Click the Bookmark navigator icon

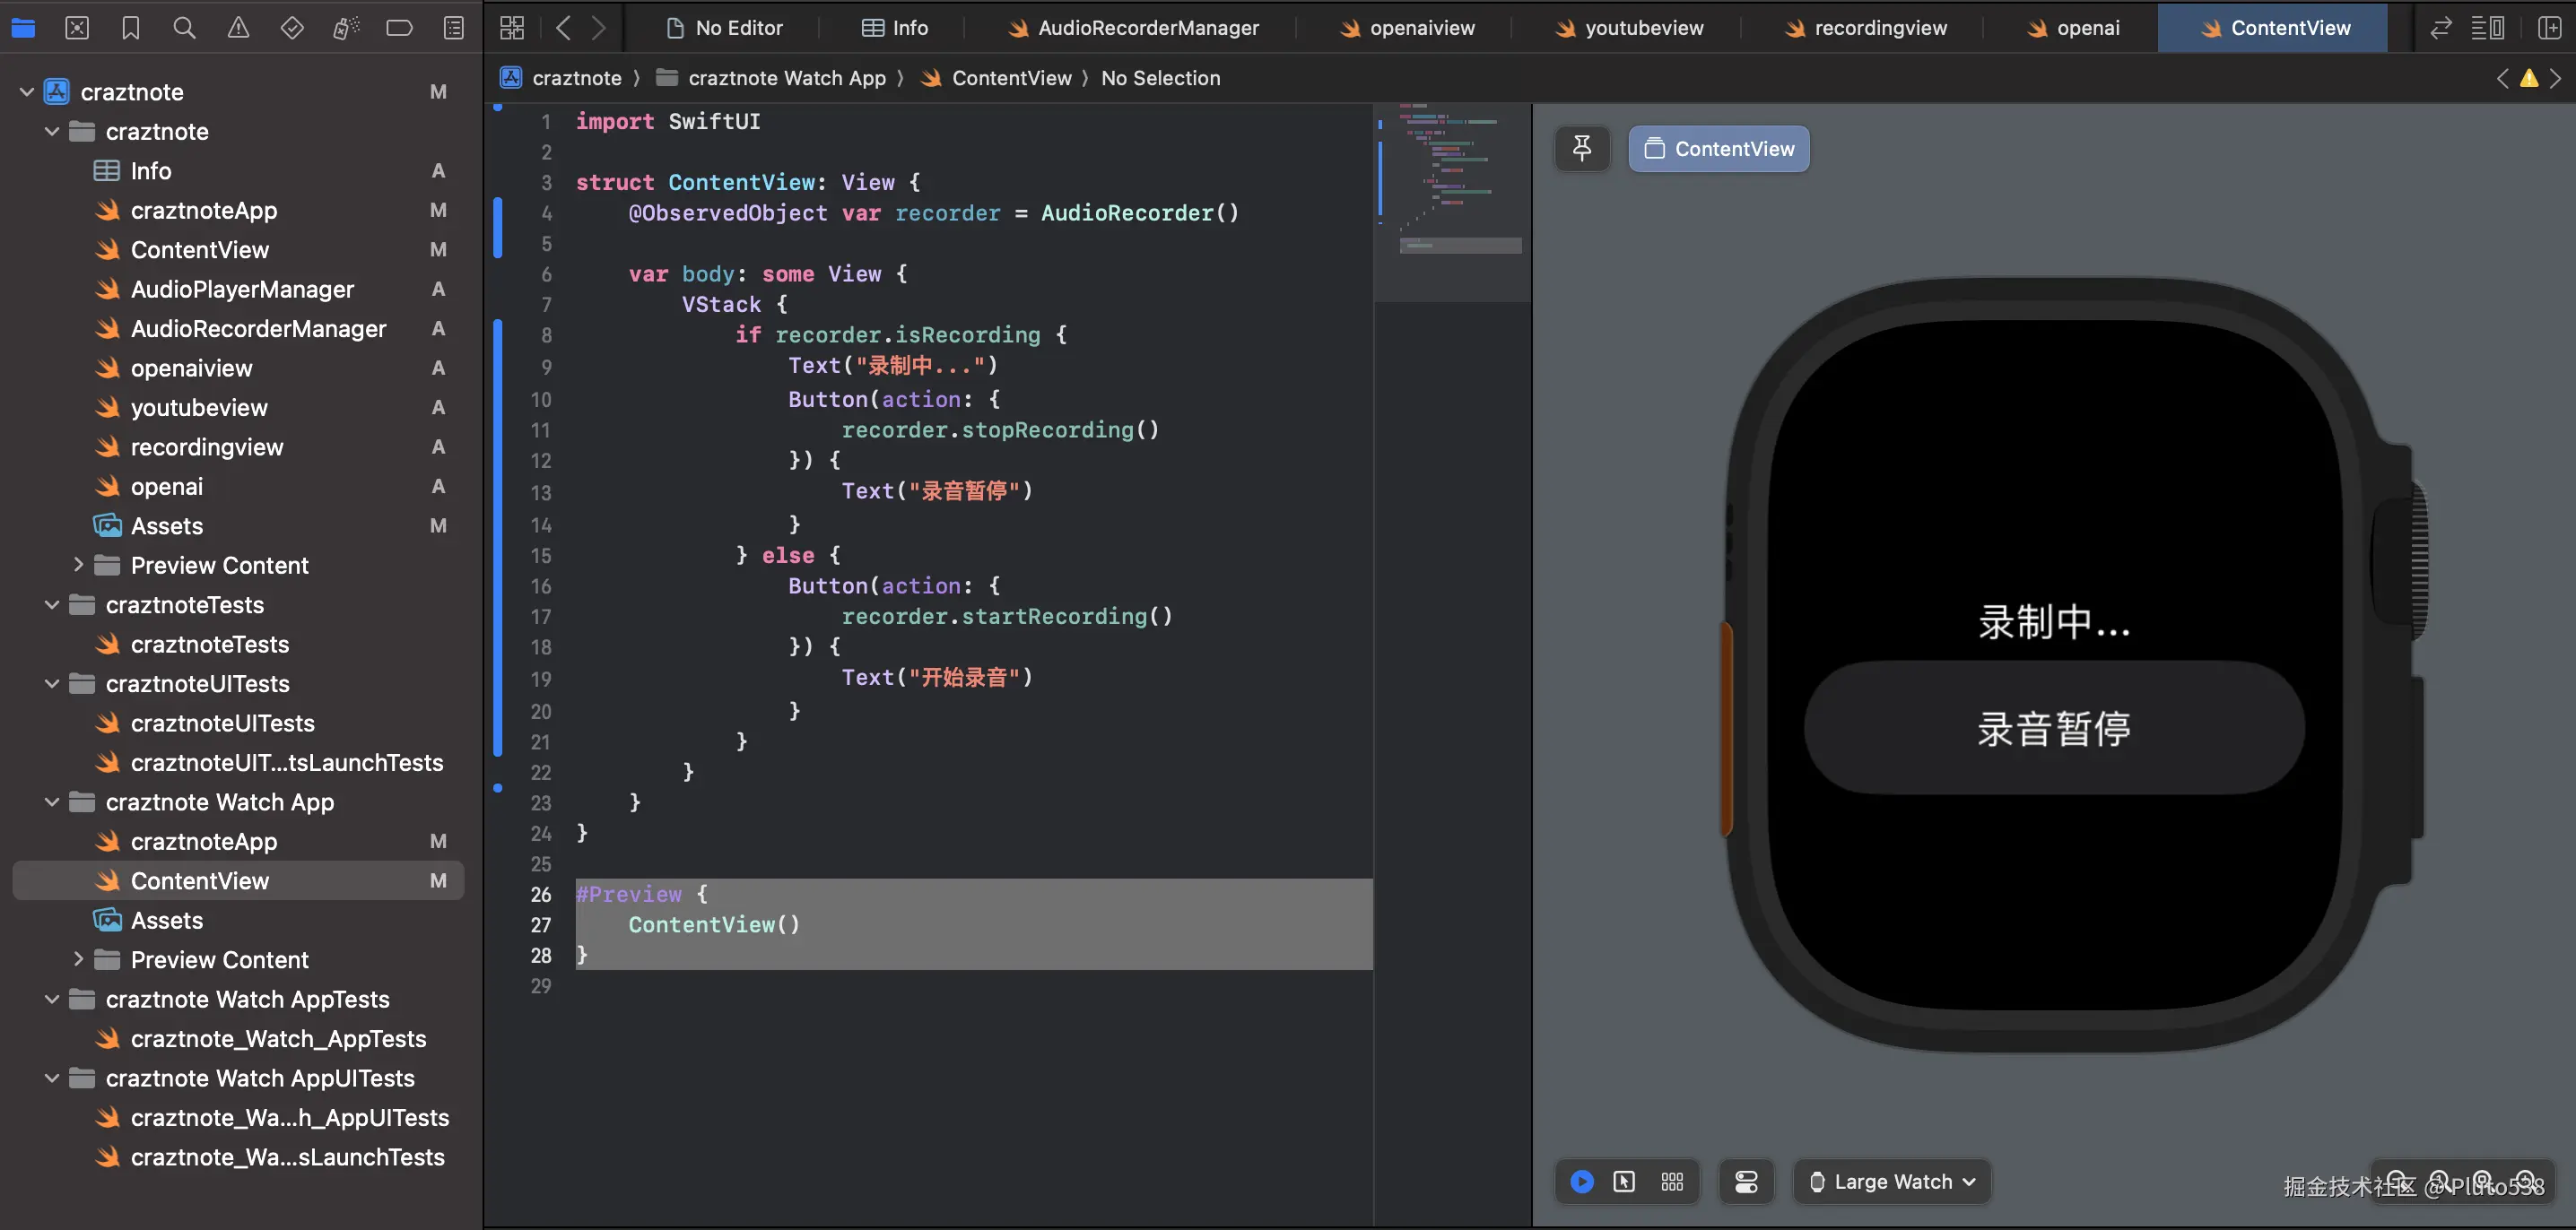pos(130,28)
